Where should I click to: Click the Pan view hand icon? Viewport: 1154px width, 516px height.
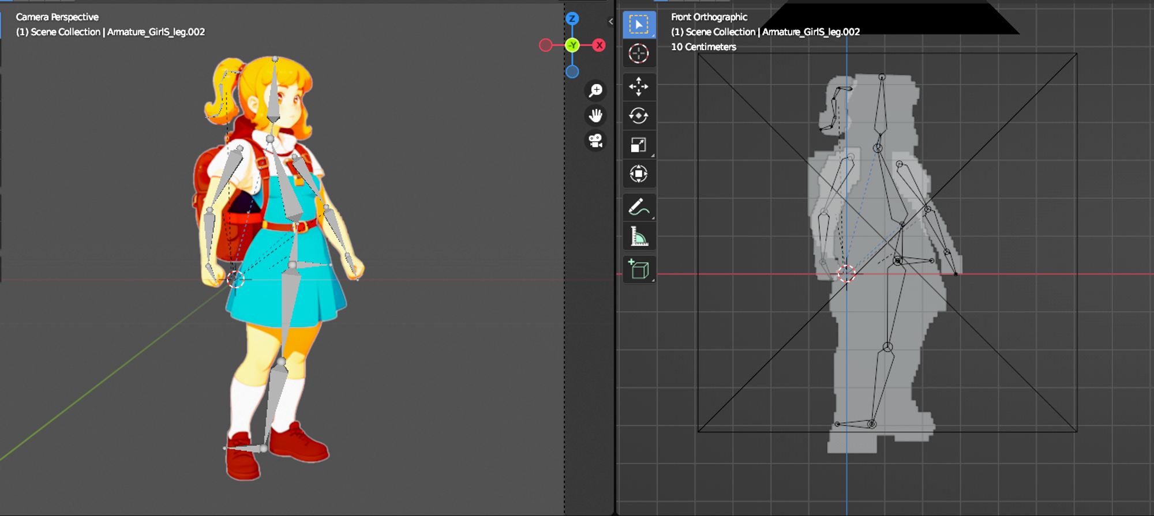click(x=595, y=116)
